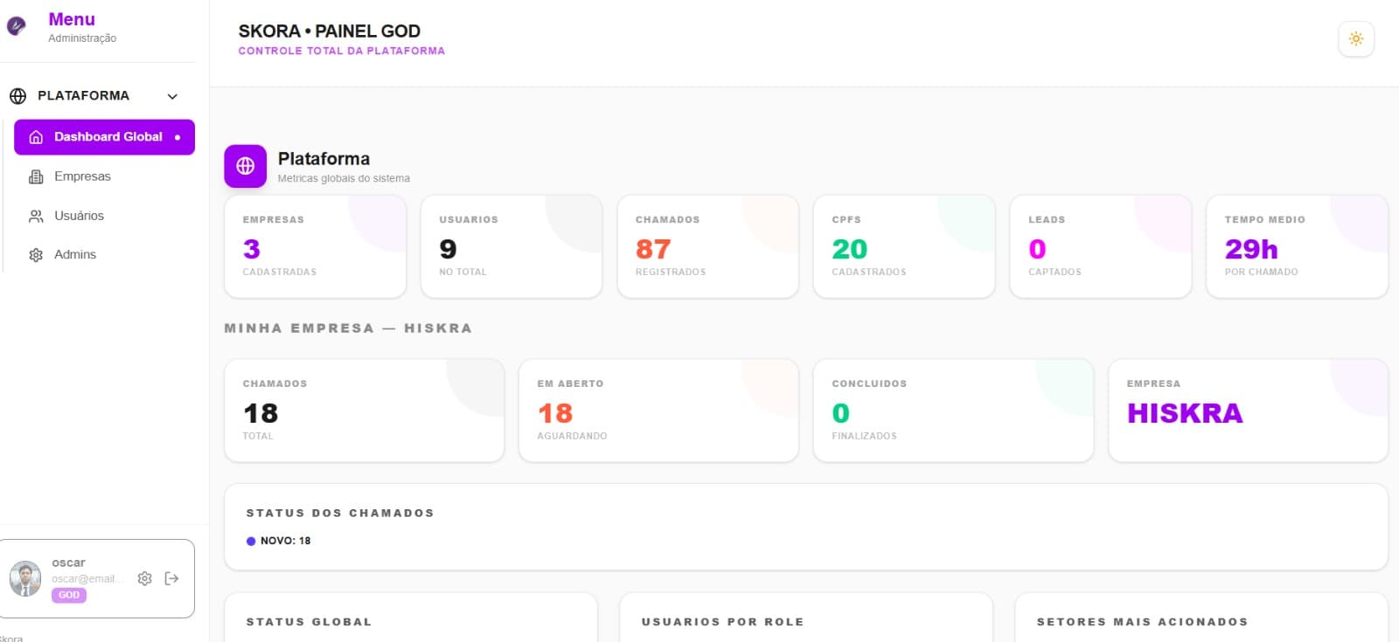Image resolution: width=1399 pixels, height=642 pixels.
Task: Click the logout arrow icon
Action: tap(171, 578)
